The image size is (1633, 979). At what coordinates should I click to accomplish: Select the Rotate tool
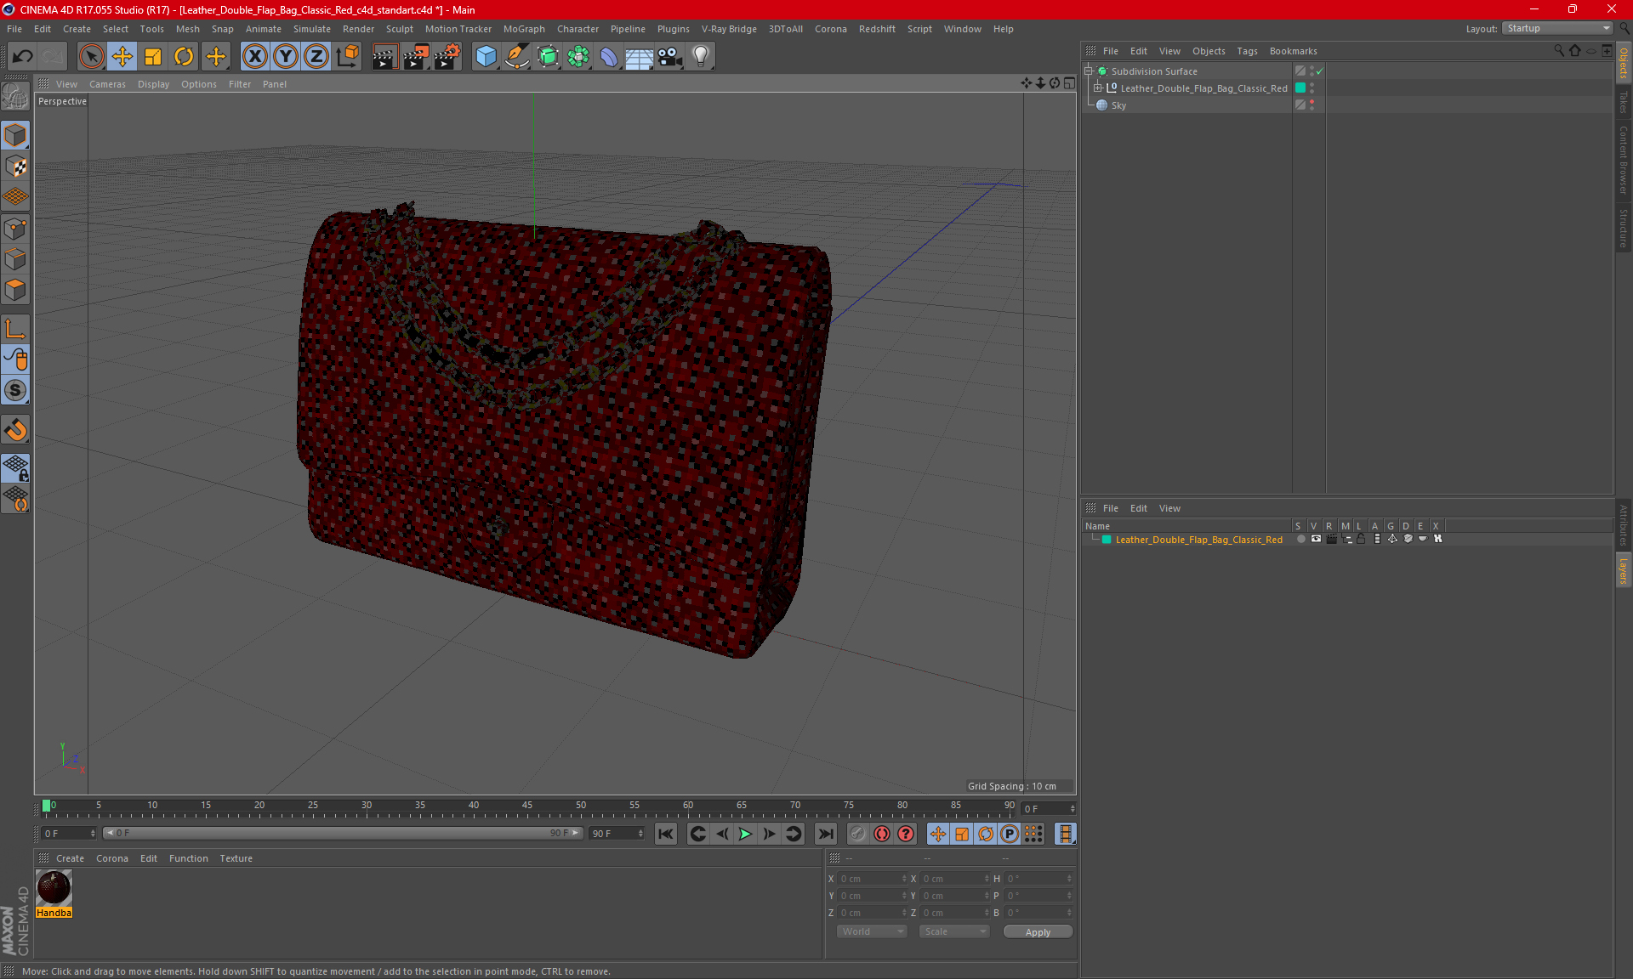point(184,57)
